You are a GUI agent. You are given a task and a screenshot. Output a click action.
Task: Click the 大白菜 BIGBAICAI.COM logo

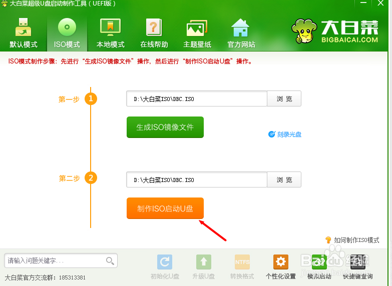335,31
